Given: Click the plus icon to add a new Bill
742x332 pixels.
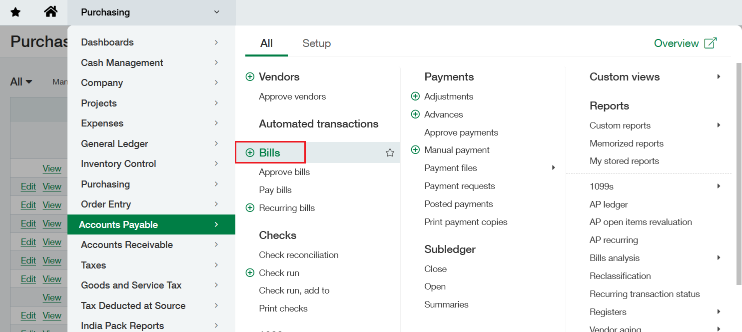Looking at the screenshot, I should (250, 152).
